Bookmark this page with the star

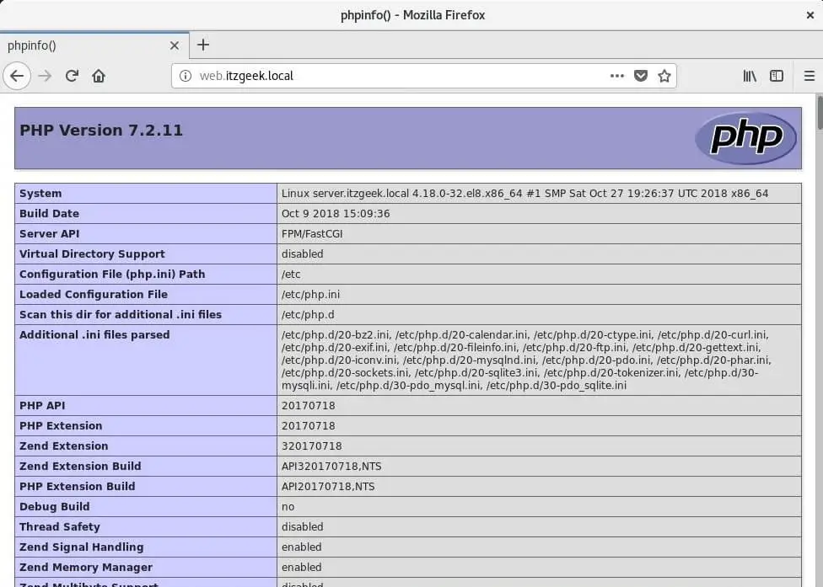664,76
